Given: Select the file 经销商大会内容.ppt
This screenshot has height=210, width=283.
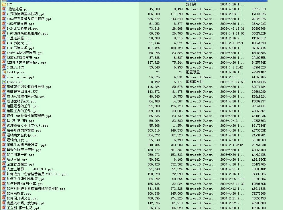Looking at the screenshot, I should tap(22, 135).
